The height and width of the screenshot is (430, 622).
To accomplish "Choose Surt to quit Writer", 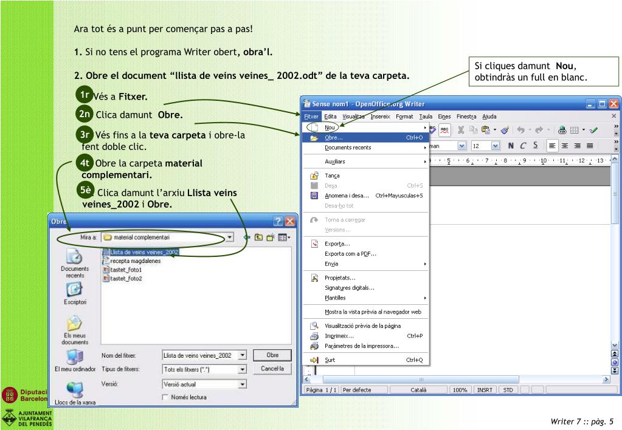I will [366, 360].
